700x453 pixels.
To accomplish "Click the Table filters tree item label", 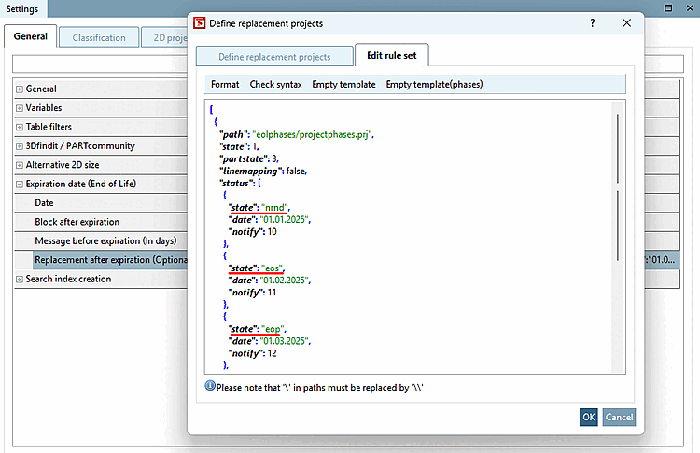I will click(49, 127).
